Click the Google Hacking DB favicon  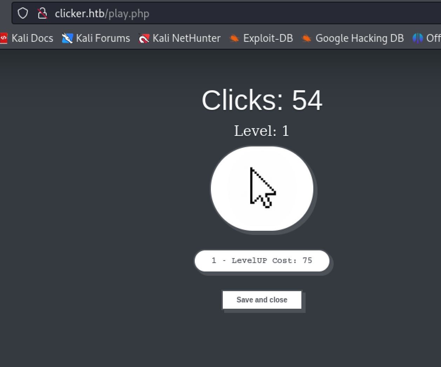pos(307,39)
